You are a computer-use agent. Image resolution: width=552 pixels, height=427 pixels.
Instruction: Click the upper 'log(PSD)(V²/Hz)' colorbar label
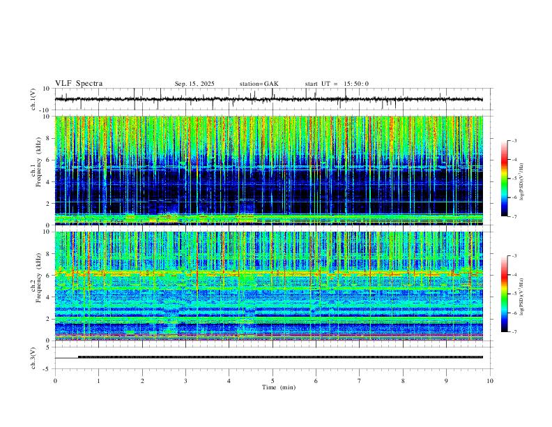point(522,181)
